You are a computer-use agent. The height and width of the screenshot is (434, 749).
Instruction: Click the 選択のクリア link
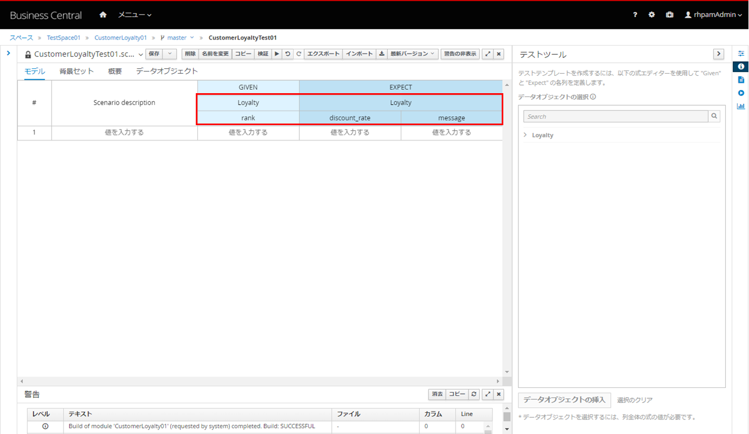click(635, 400)
